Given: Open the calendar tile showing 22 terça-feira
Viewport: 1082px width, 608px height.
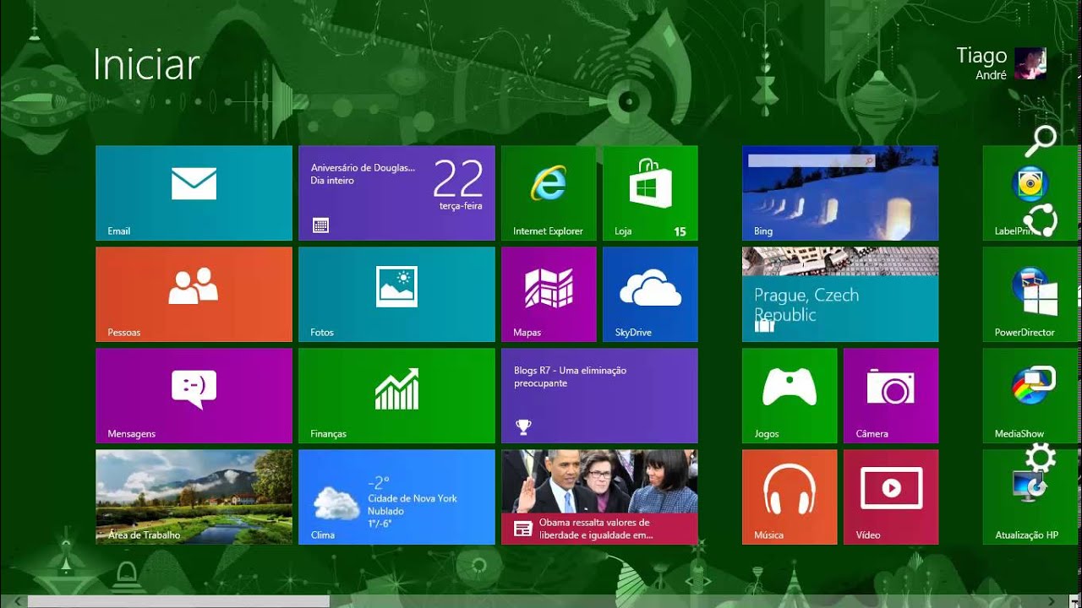Looking at the screenshot, I should click(x=396, y=193).
